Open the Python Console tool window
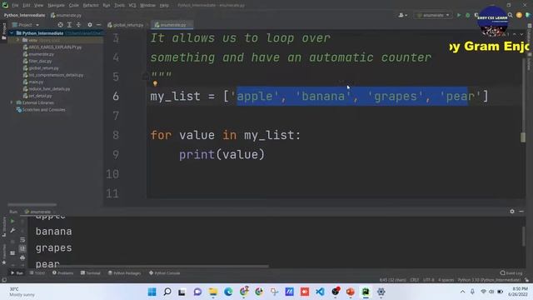The width and height of the screenshot is (533, 300). click(x=165, y=273)
